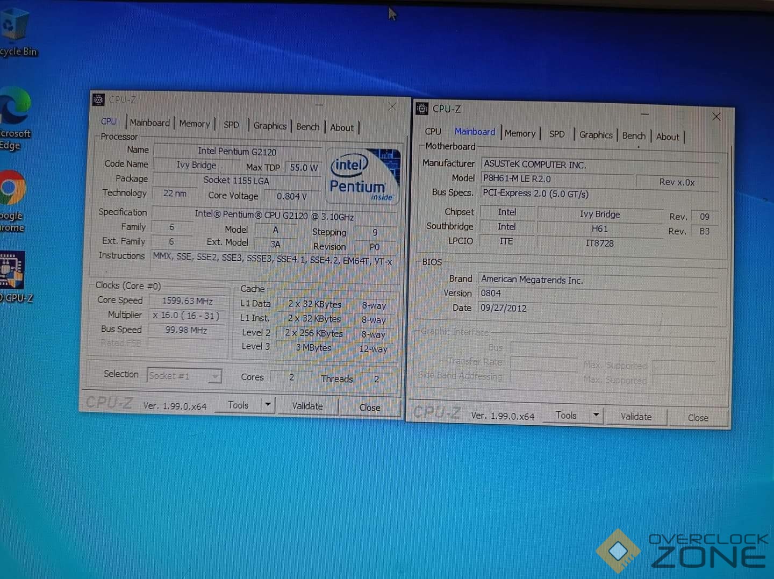
Task: Click the BIOS Date field 09/27/2012
Action: click(x=598, y=309)
